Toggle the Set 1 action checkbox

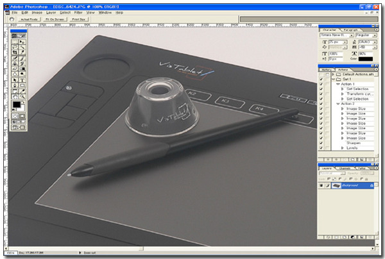pos(321,79)
